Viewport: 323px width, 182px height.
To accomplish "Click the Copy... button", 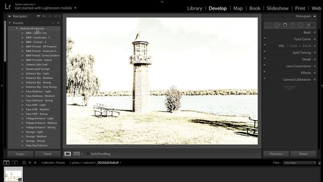I will tap(20, 154).
